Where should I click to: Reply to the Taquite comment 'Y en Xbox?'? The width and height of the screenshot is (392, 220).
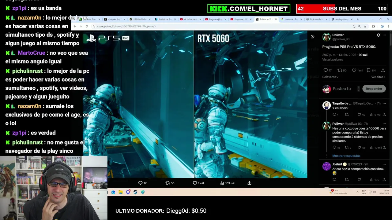335,115
